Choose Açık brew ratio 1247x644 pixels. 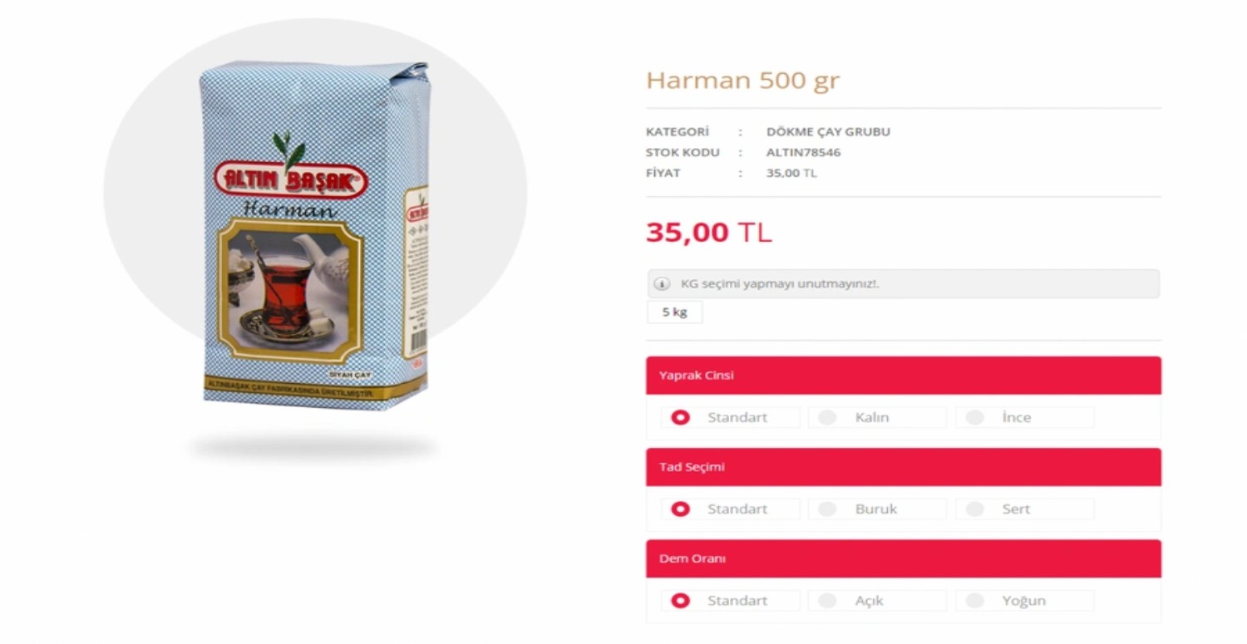click(x=877, y=600)
